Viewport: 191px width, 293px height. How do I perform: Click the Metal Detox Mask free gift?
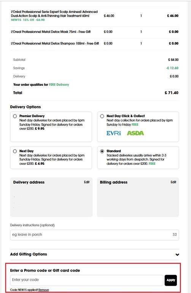tap(51, 32)
